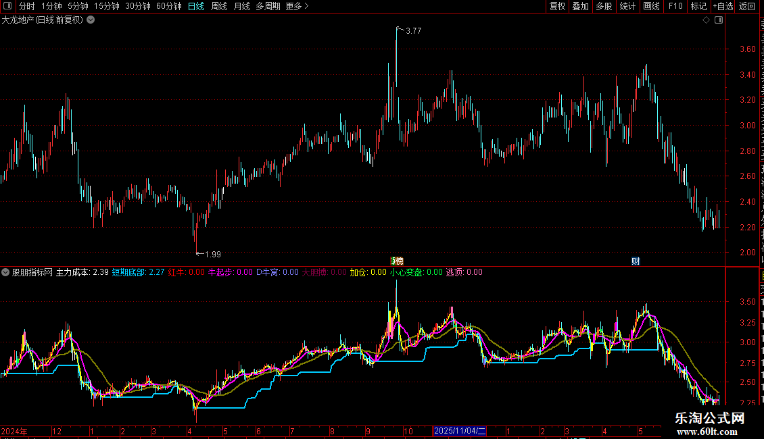
Task: Open the 画线 drawing tools
Action: tap(651, 6)
